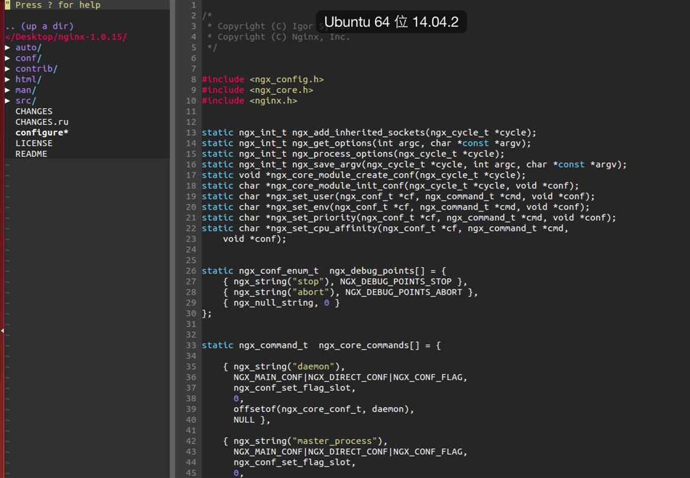Viewport: 690px width, 478px height.
Task: Click the /Desktop/nginx-1.0.15/ root path
Action: pyautogui.click(x=66, y=37)
